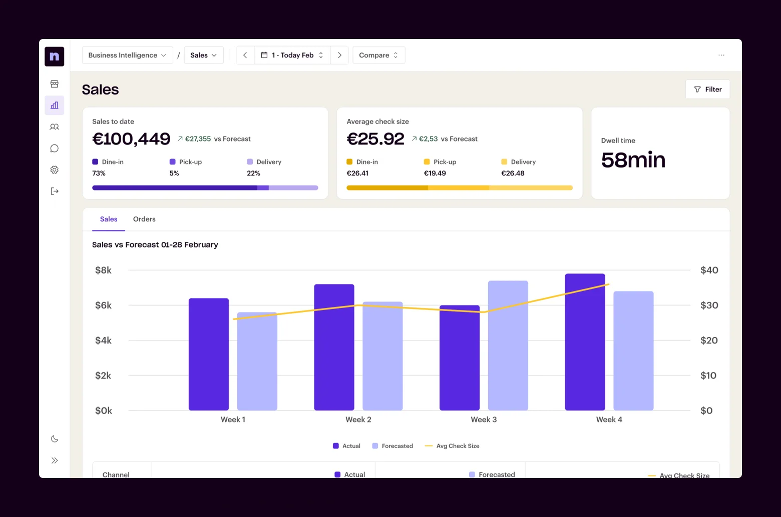Click the €25.92 average check size value
Image resolution: width=781 pixels, height=517 pixels.
coord(375,139)
